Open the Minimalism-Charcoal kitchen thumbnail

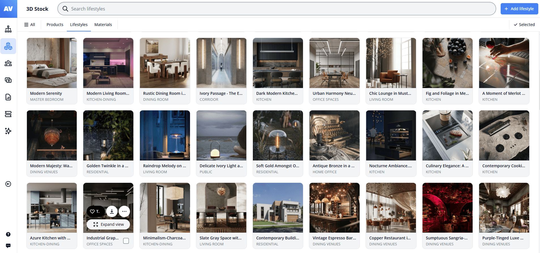tap(165, 208)
